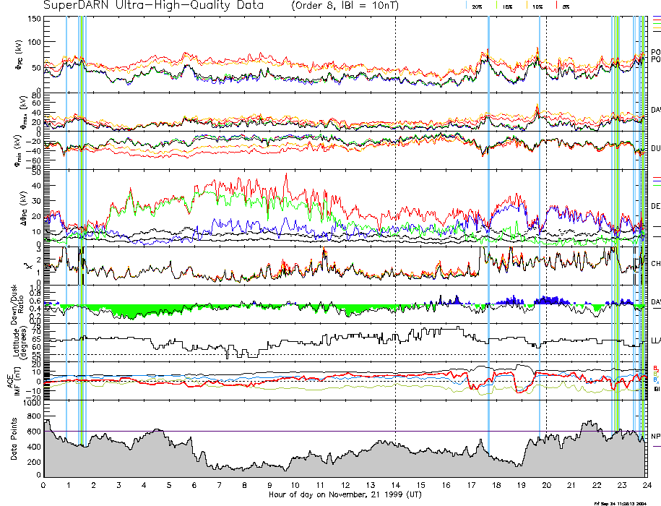The height and width of the screenshot is (506, 661).
Task: Select hour 12 on the time axis
Action: point(345,485)
